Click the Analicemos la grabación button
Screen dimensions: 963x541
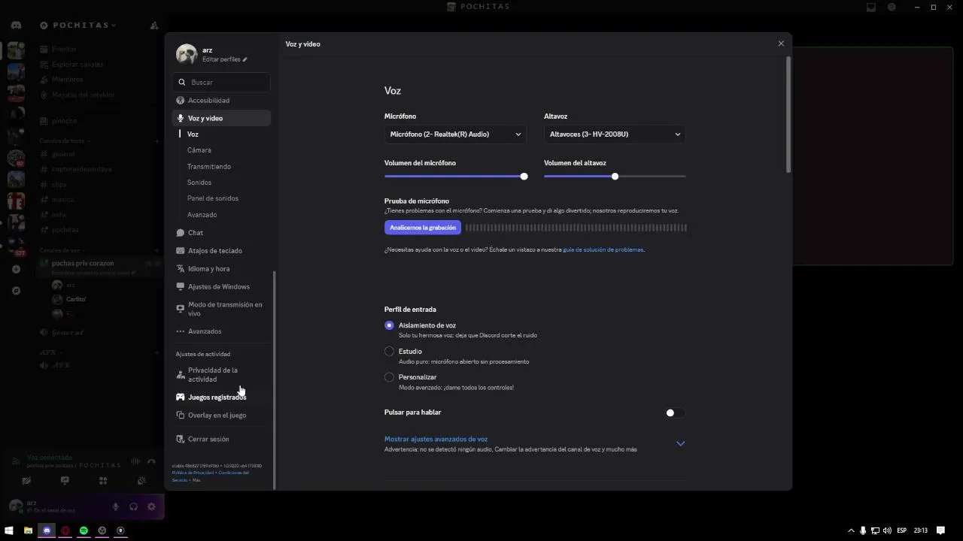(x=423, y=228)
